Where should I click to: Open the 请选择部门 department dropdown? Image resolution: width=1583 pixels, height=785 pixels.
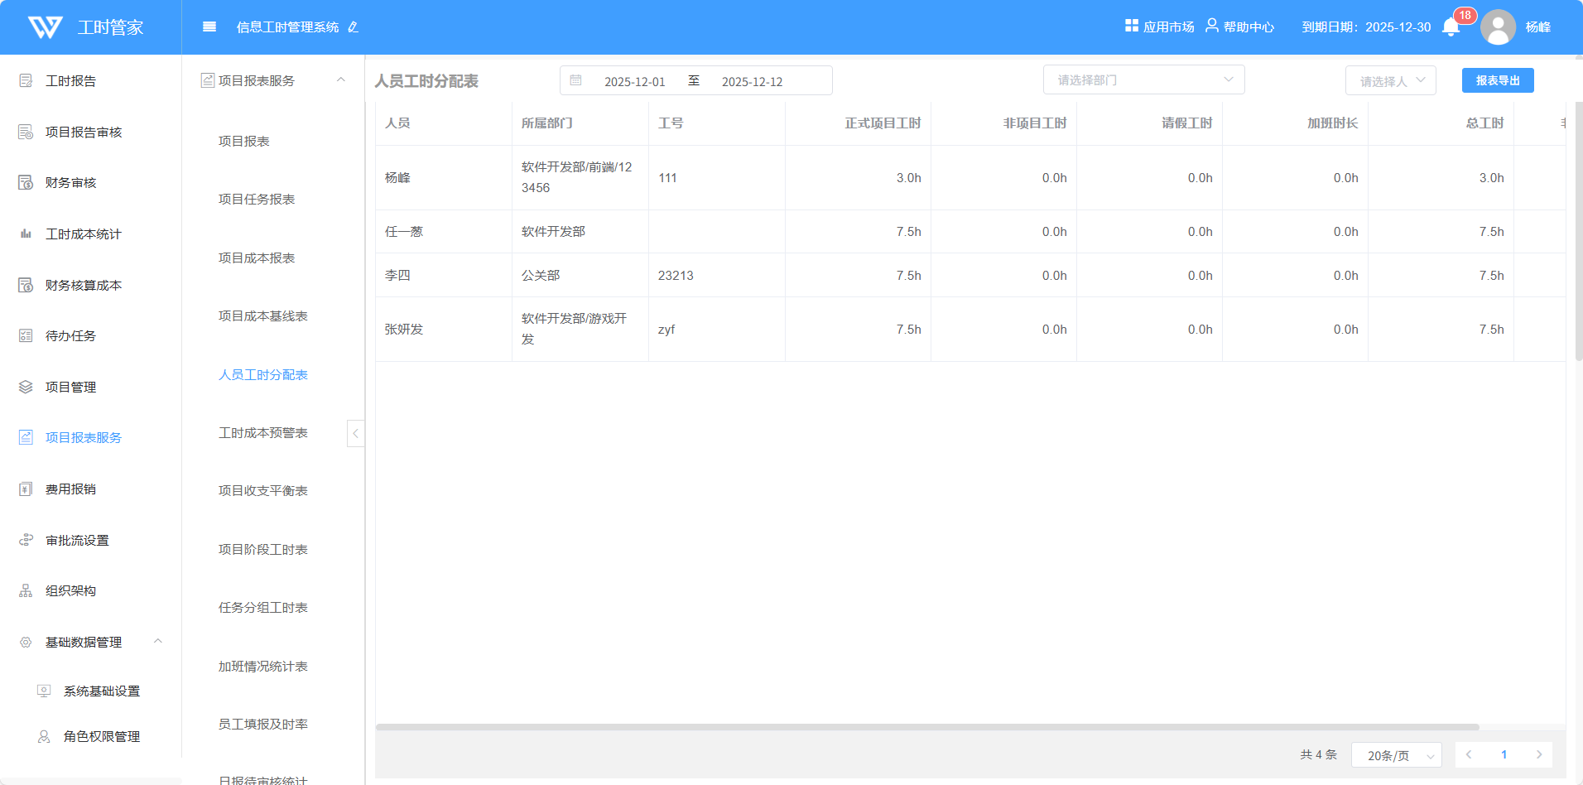(1143, 80)
